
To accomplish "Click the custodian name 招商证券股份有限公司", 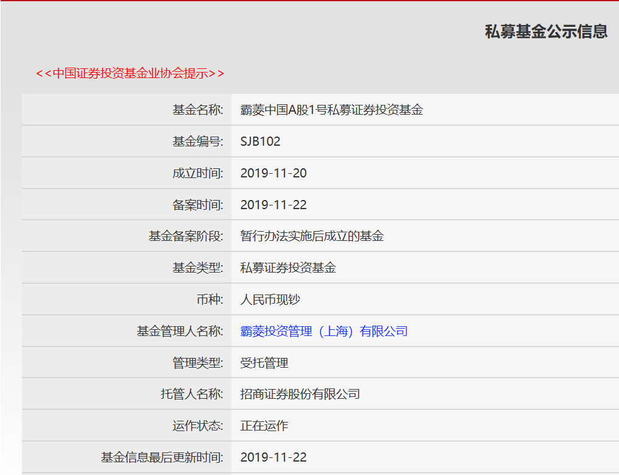I will click(x=300, y=394).
